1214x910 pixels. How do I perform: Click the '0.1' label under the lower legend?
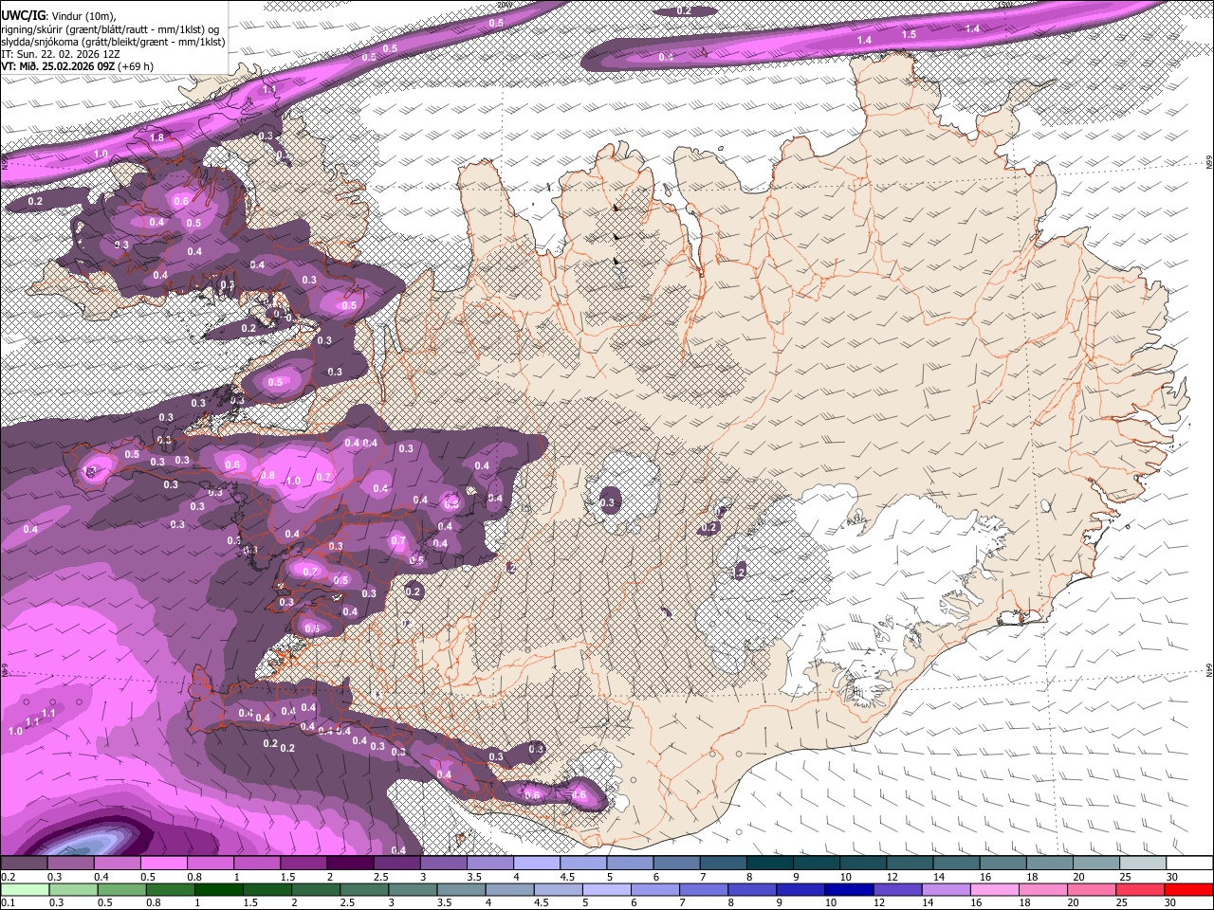[8, 902]
